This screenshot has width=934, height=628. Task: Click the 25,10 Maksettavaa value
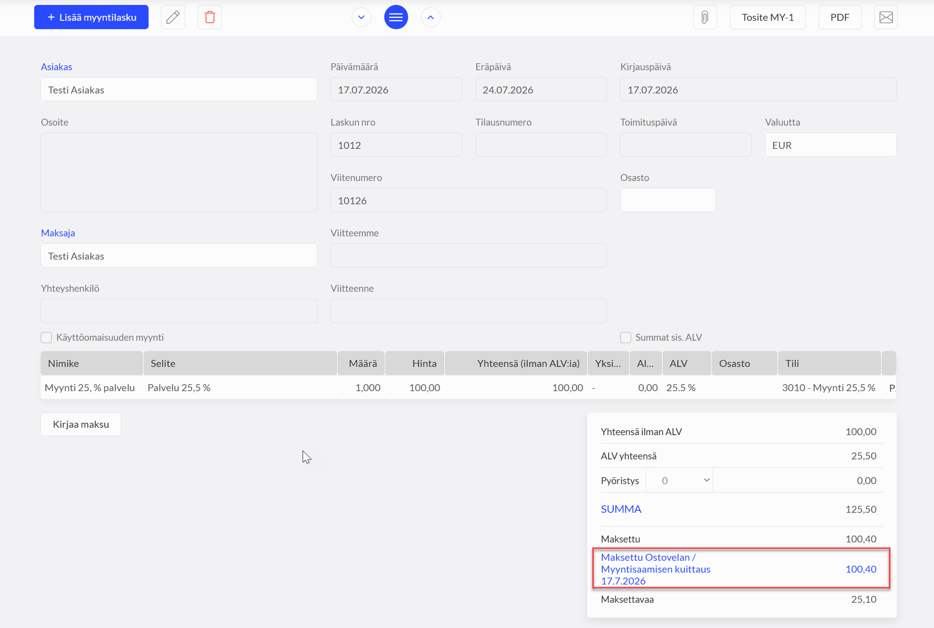(x=864, y=599)
